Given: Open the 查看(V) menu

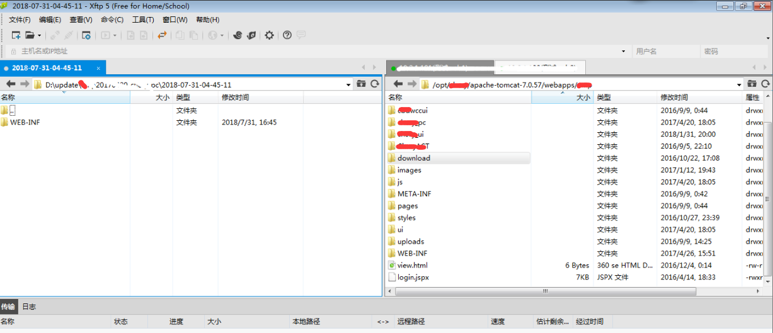Looking at the screenshot, I should [81, 20].
